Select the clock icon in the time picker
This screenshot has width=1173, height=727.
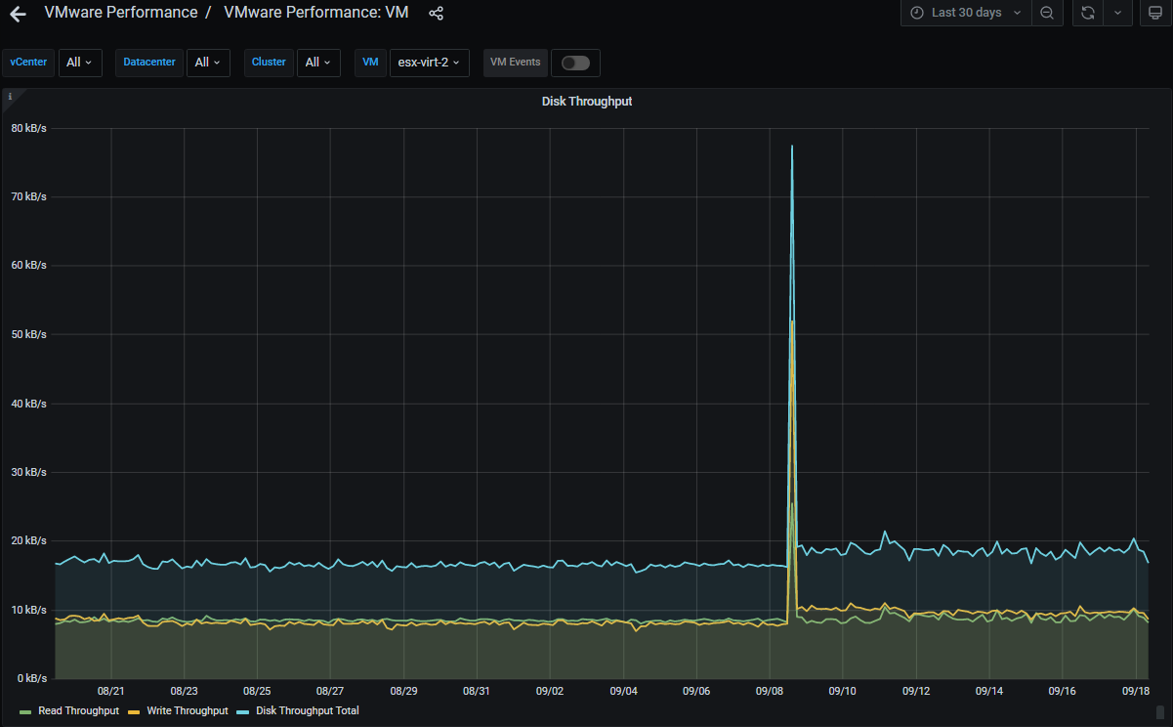point(915,13)
